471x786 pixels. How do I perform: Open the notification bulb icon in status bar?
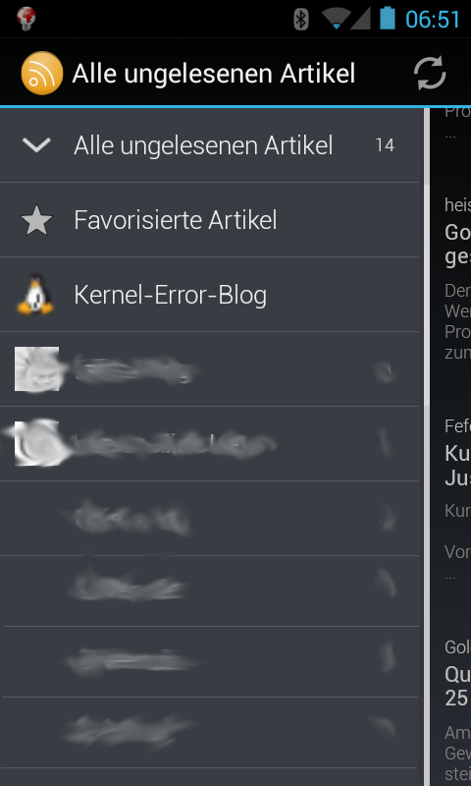tap(26, 18)
